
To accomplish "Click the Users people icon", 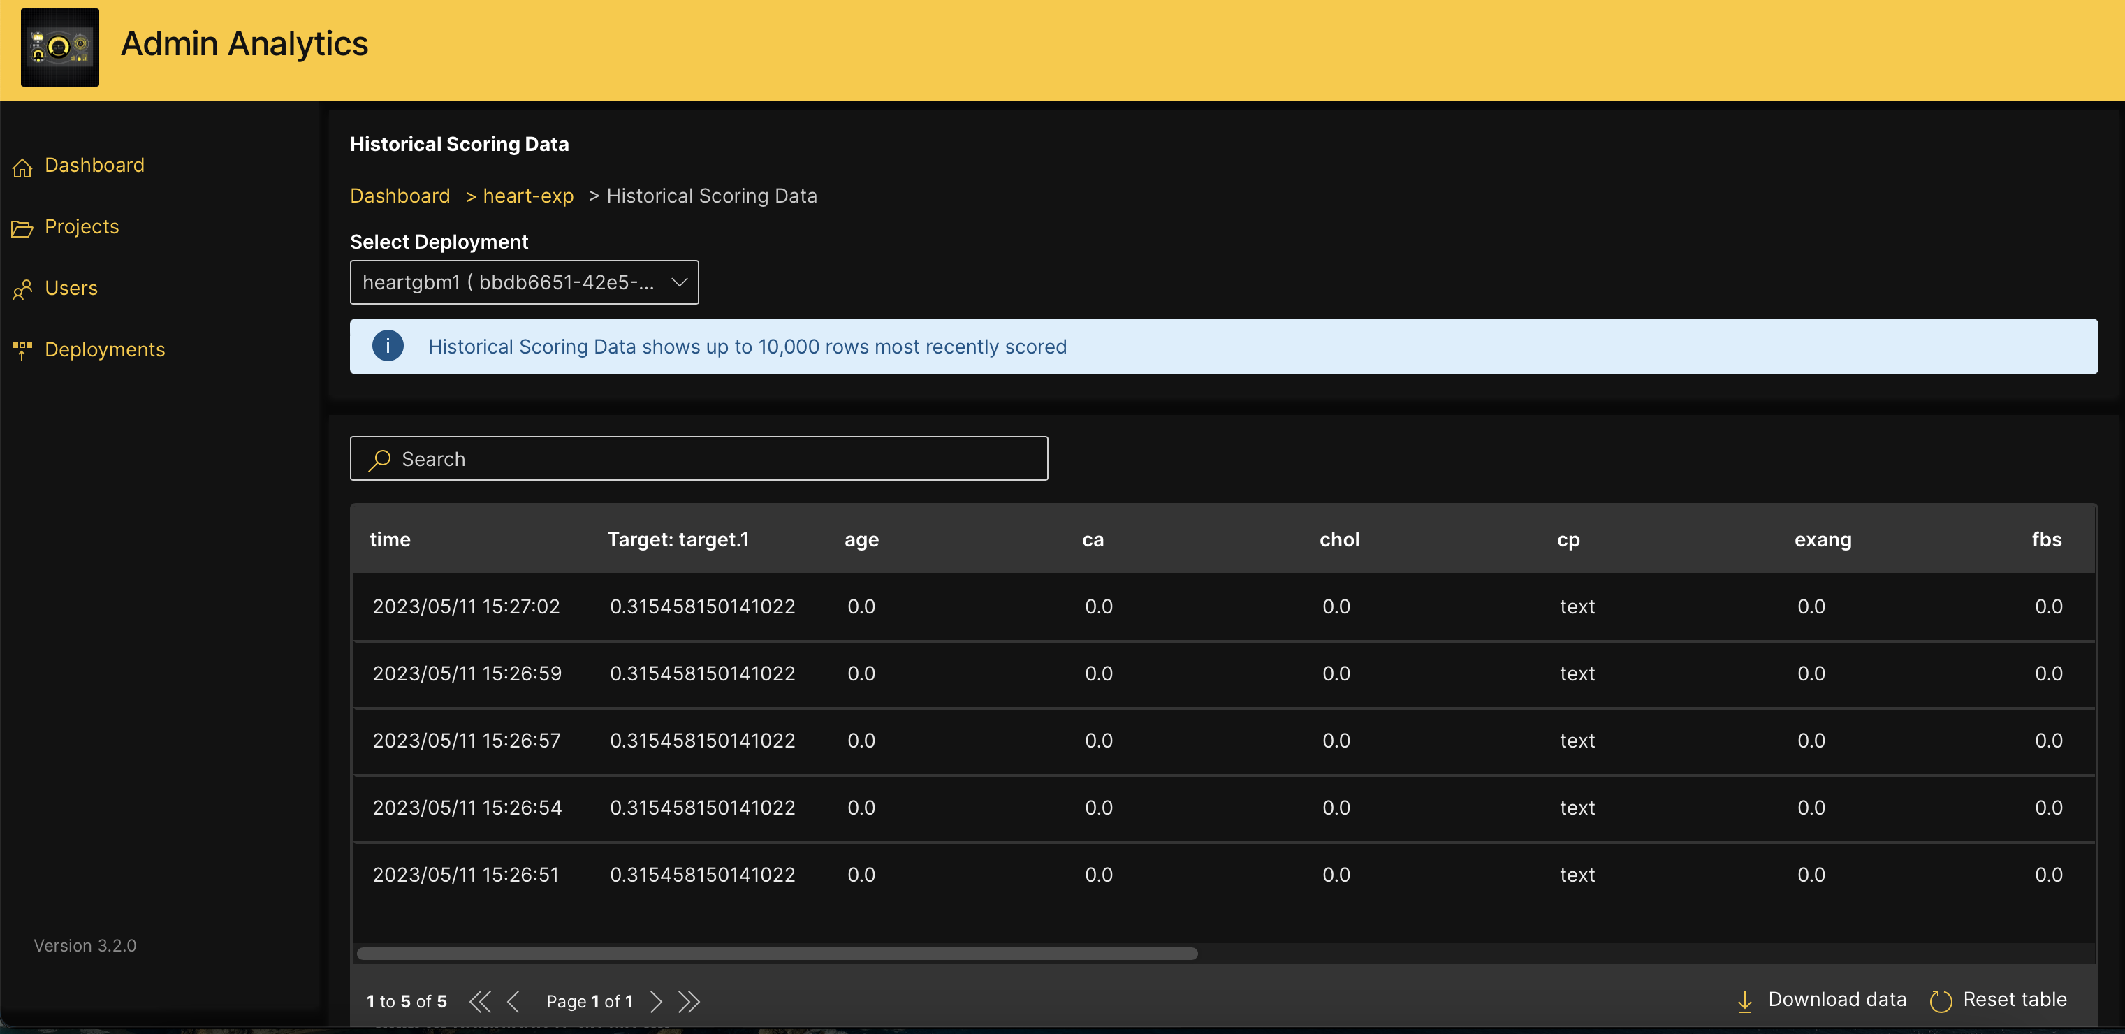I will click(x=22, y=290).
